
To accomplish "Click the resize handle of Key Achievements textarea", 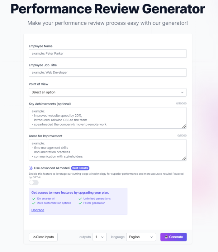I will [x=184, y=126].
